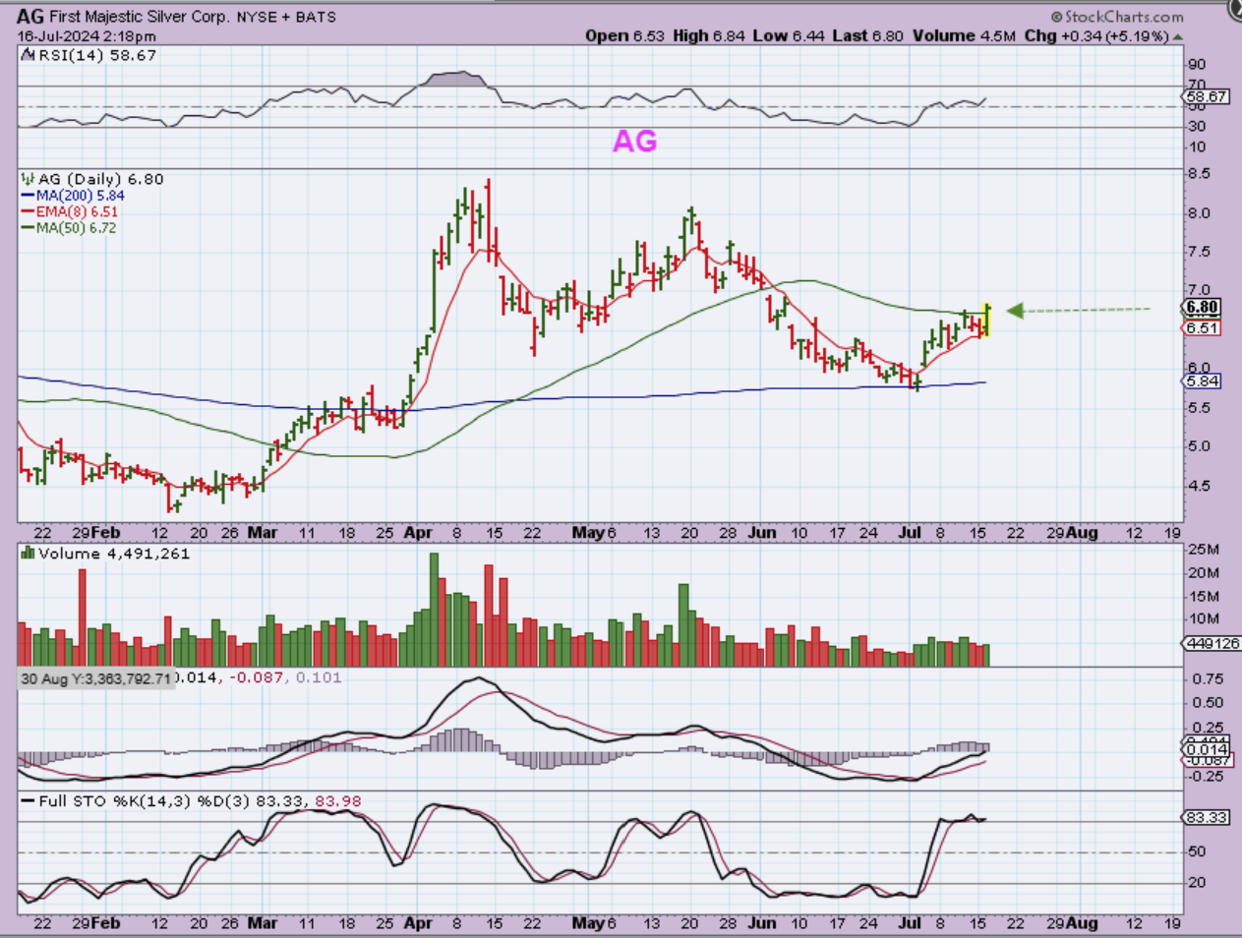The image size is (1242, 938).
Task: Click the 'AG (Daily) 6.80' legend entry
Action: coord(100,179)
